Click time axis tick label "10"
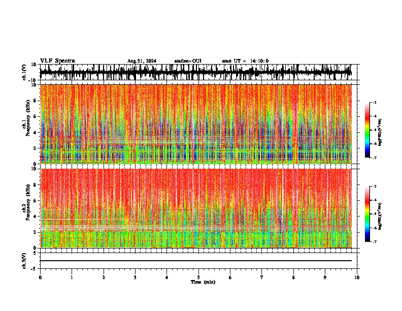Viewport: 402px width, 311px height. tap(357, 277)
